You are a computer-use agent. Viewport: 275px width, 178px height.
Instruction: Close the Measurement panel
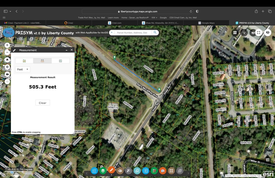pos(71,50)
